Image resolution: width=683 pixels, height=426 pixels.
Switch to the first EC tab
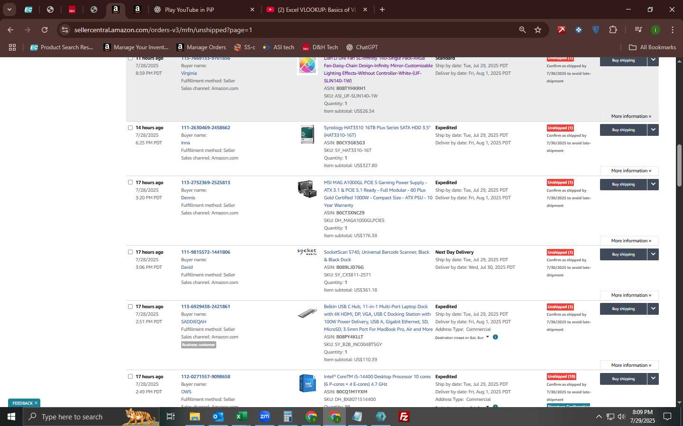28,9
